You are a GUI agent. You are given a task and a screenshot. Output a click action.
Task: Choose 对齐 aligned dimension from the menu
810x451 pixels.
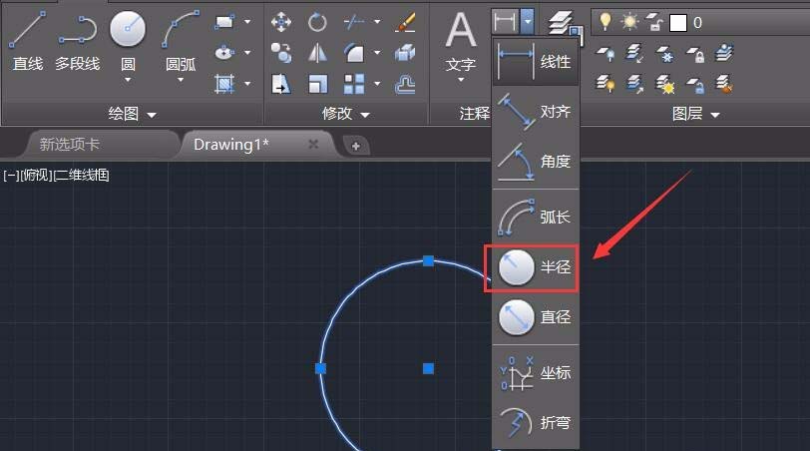[x=535, y=111]
